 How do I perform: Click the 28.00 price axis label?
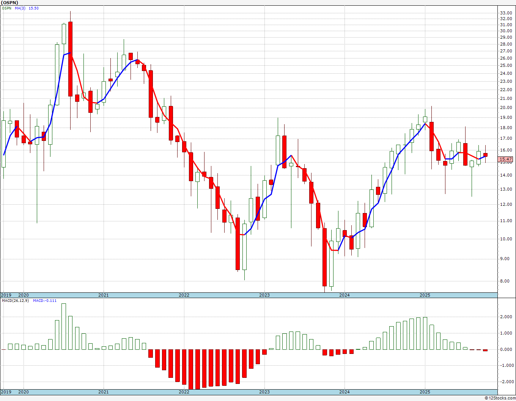(x=506, y=44)
